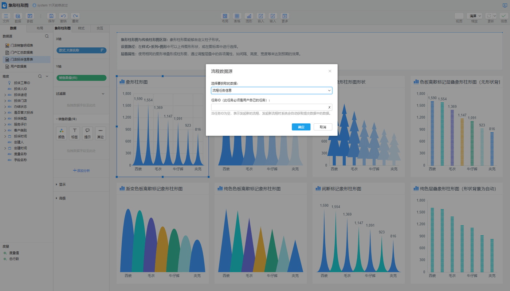Click the 提示 tooltip marker icon
Screen dimensions: 510x291
pos(87,133)
